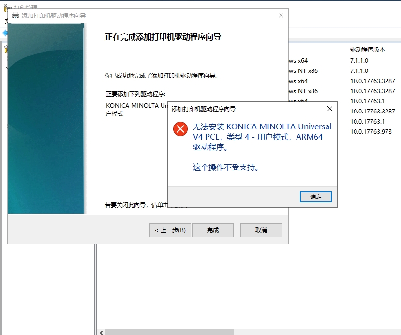Click the red error icon in the dialog
This screenshot has height=335, width=401.
(x=180, y=129)
